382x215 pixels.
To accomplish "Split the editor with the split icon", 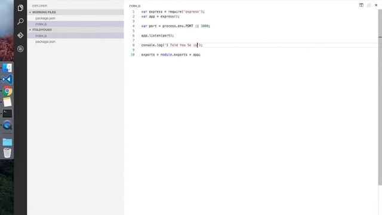I will (x=361, y=5).
